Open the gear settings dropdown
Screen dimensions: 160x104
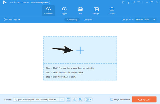click(88, 99)
